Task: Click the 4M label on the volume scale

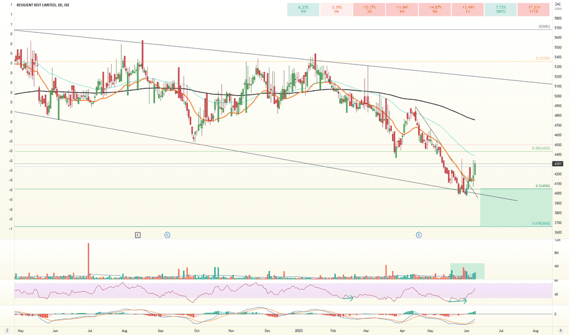Action: click(x=557, y=266)
